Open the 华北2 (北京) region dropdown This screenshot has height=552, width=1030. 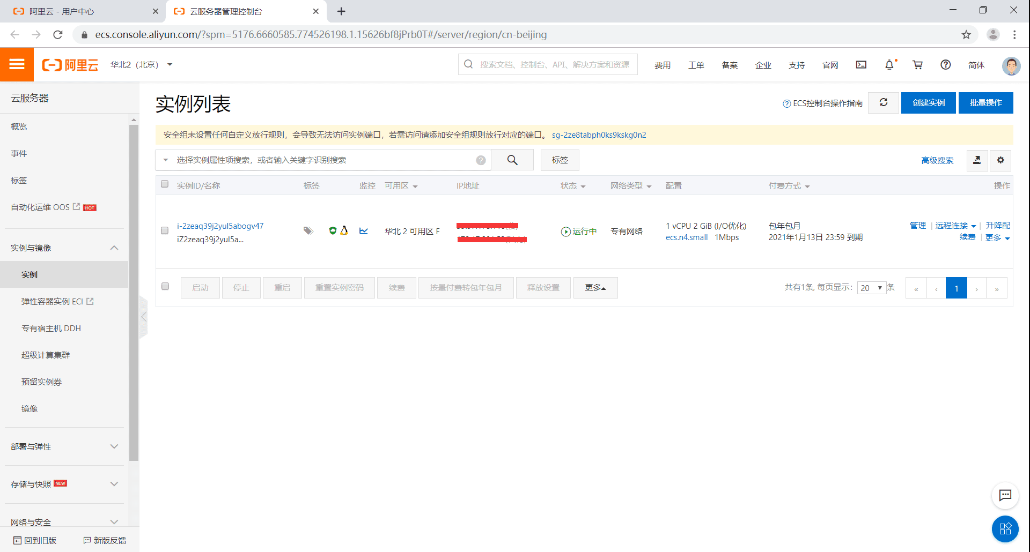point(142,65)
